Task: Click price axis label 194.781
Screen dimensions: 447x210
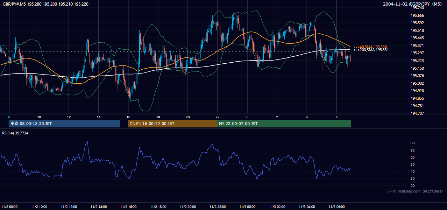Action: pos(417,106)
